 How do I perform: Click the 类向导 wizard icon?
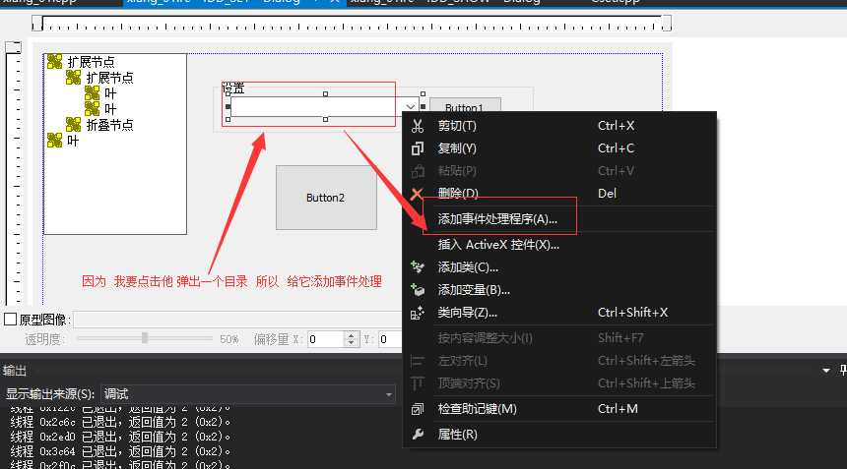(x=417, y=313)
